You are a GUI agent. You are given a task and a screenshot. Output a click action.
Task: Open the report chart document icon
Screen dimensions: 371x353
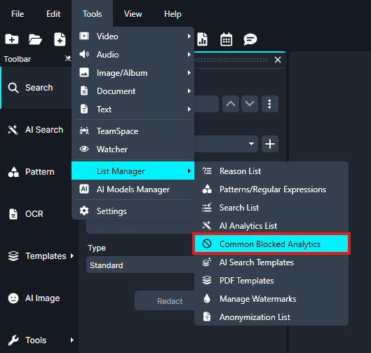[203, 39]
